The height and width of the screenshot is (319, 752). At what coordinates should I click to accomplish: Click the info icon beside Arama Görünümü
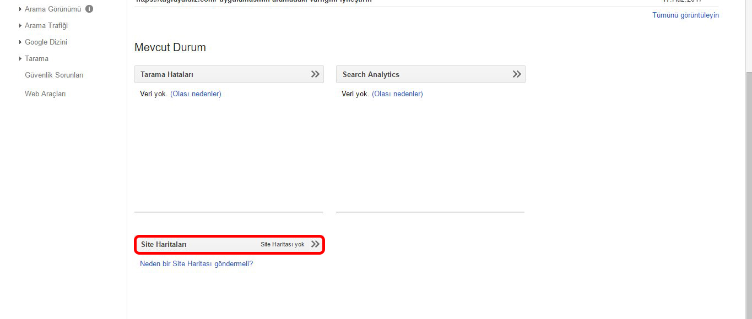pos(89,9)
